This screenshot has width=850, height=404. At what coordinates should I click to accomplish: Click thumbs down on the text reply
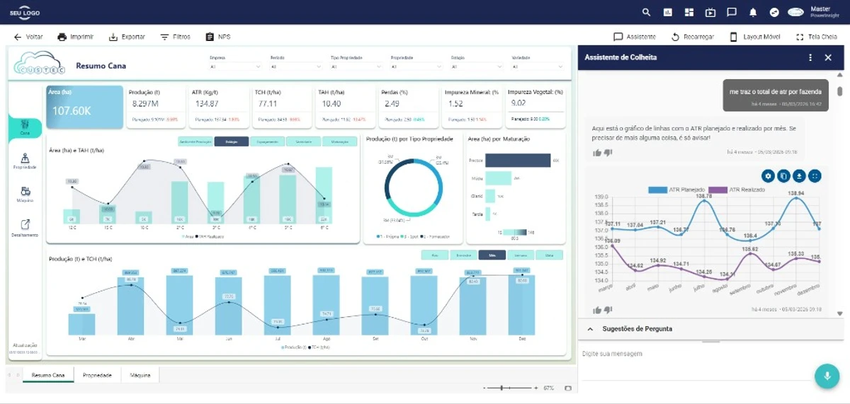click(608, 152)
